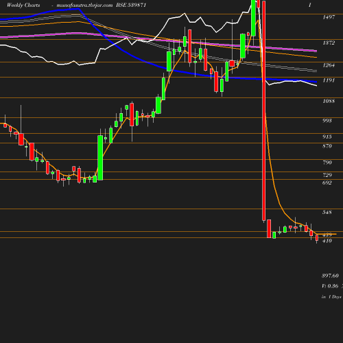The width and height of the screenshot is (343, 343).
Task: Click the 993 price axis label
Action: 327,121
